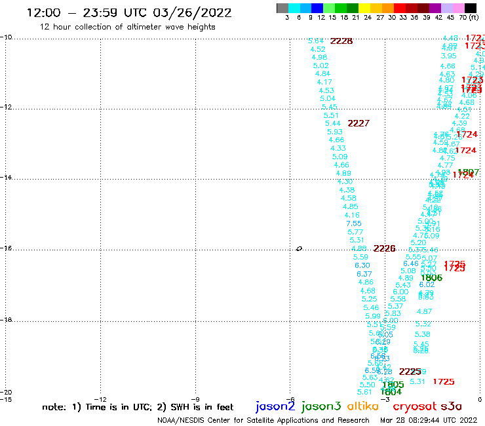Screen dimensions: 485x426
Task: Click wave height value 5.58
Action: tap(398, 299)
